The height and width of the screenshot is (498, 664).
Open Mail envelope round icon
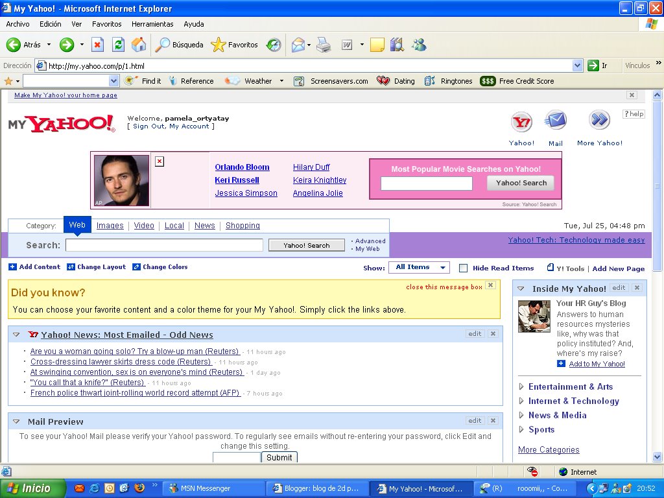pyautogui.click(x=556, y=120)
